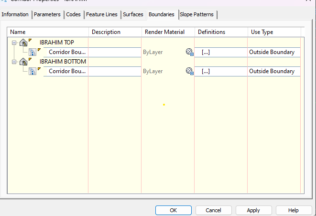Click ByLayer render material for IBRAHIM BOTTOM
Screen dimensions: 316x216
click(153, 71)
